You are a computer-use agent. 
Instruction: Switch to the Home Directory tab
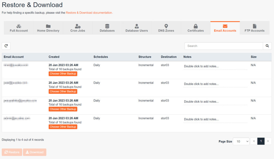tap(48, 28)
